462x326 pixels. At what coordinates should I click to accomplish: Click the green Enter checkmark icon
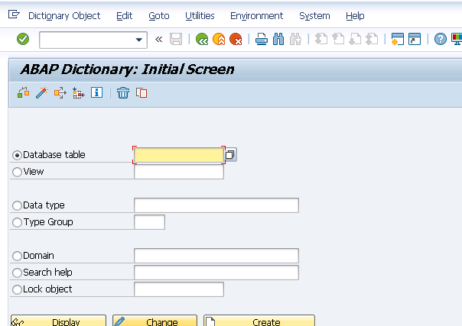click(x=23, y=39)
